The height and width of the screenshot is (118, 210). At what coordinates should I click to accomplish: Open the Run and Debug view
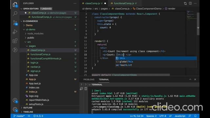(x=15, y=32)
